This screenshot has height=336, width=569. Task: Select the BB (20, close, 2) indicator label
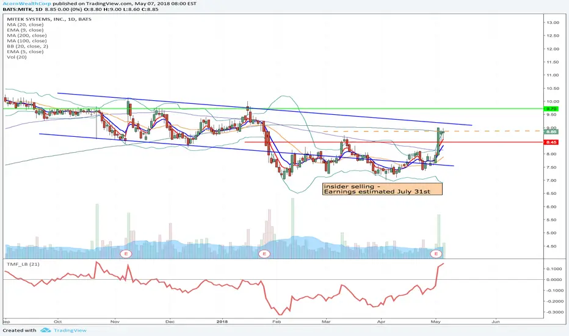pyautogui.click(x=27, y=46)
